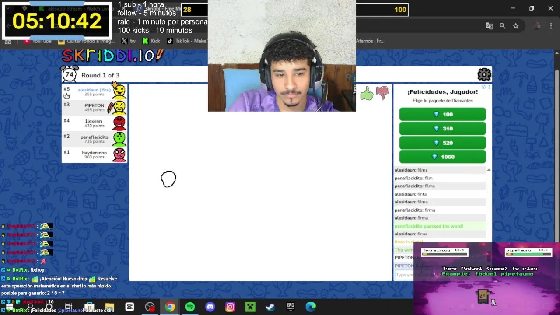
Task: Click '¡Felicidades, Jugador!' ad heading
Action: click(x=442, y=92)
